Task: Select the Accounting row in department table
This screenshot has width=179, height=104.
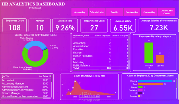Action: tap(100, 43)
